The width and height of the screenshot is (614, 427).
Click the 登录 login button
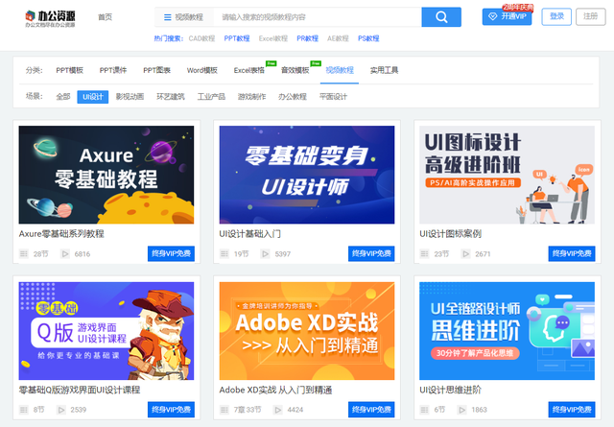(557, 17)
